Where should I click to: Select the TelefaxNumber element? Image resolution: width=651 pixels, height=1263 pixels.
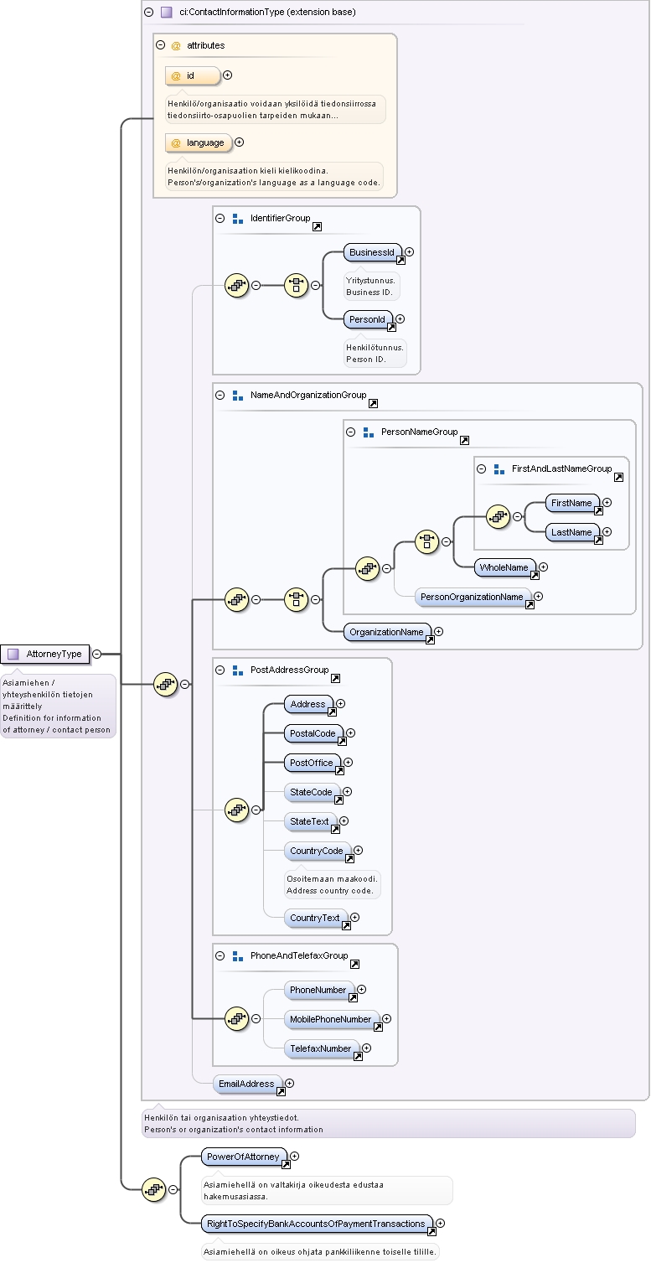(x=321, y=1048)
